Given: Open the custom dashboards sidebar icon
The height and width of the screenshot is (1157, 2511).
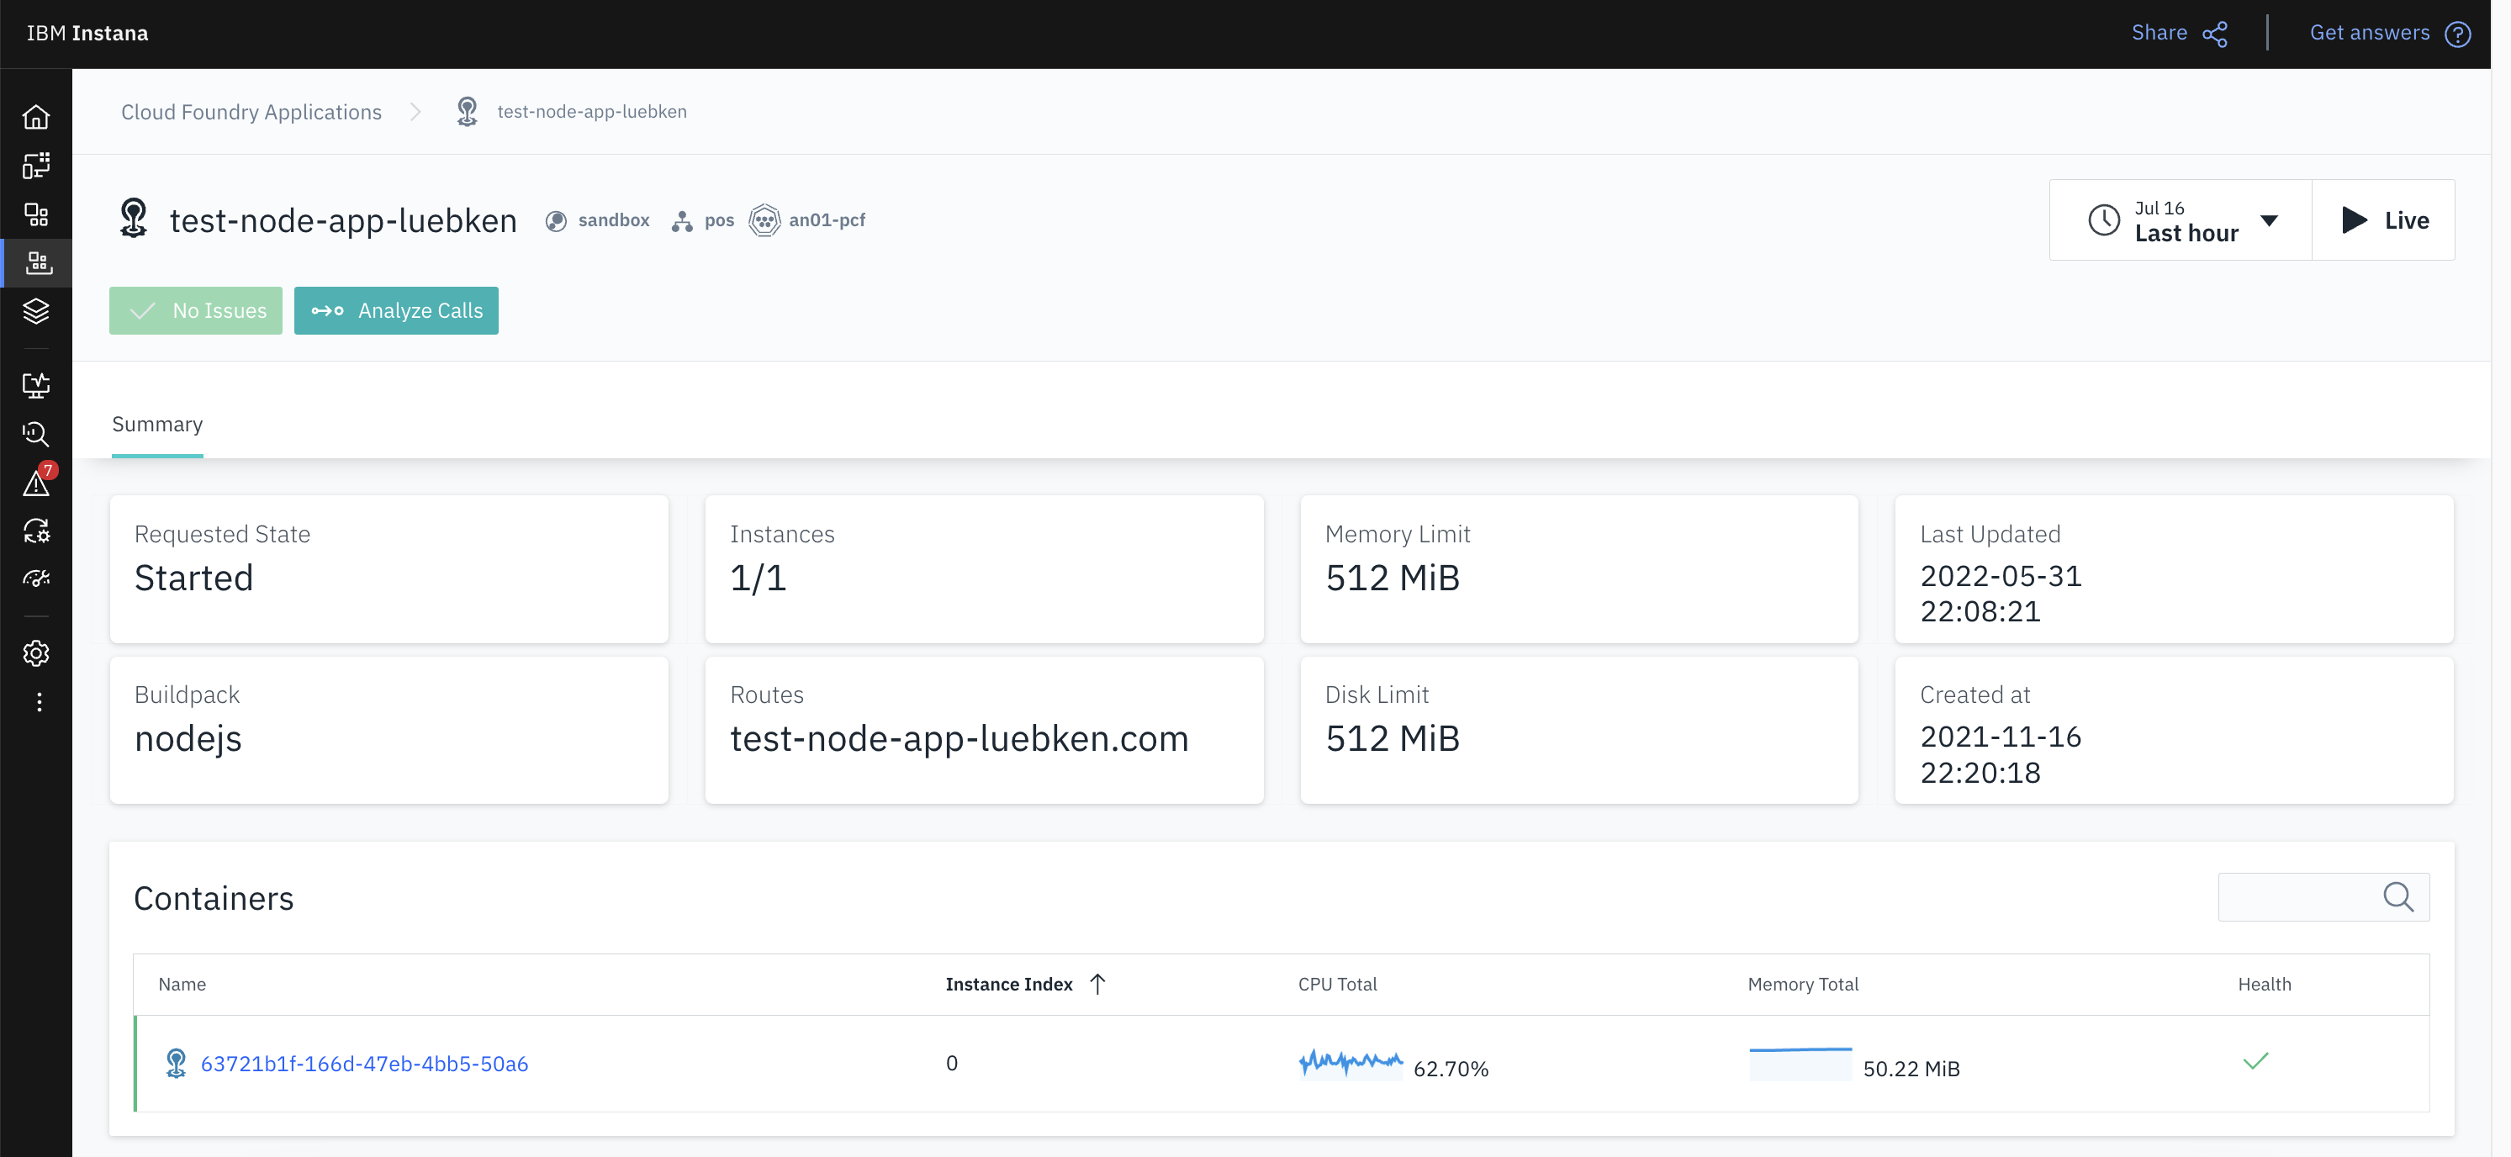Looking at the screenshot, I should click(36, 166).
